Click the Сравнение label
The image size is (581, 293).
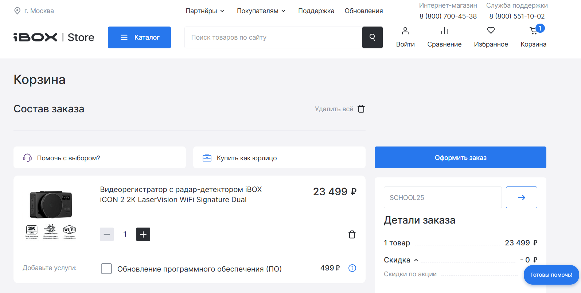[x=444, y=44]
